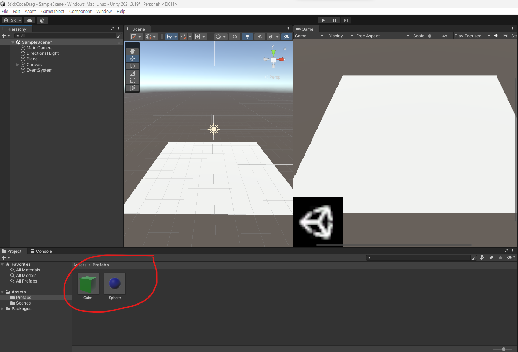Lock the scene gizmo rotation
This screenshot has height=352, width=518.
tap(285, 49)
